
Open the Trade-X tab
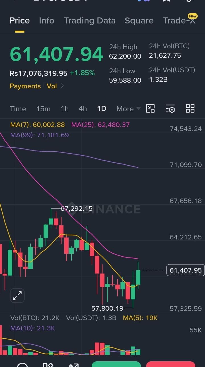179,21
